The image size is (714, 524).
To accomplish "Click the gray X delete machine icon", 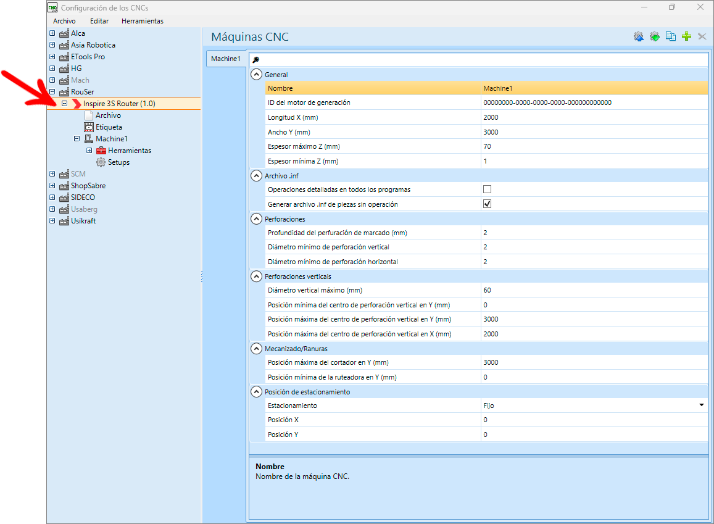I will click(x=702, y=36).
